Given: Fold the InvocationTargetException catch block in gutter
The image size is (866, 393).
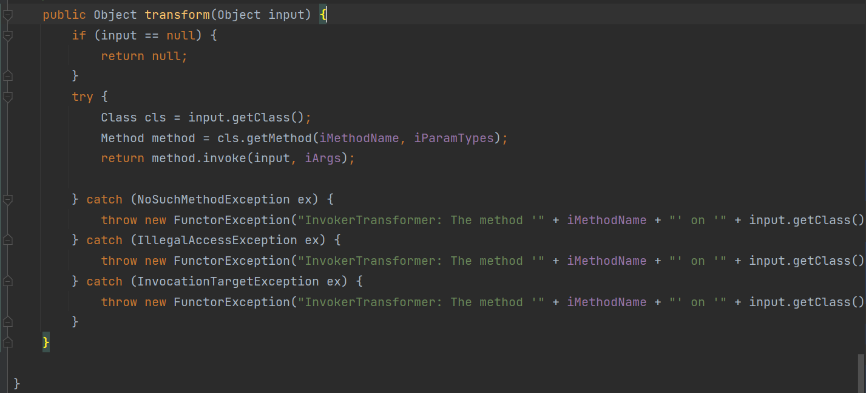Looking at the screenshot, I should click(x=7, y=281).
